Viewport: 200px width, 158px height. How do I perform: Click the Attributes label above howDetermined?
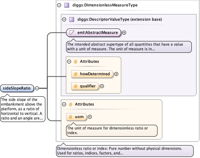point(89,62)
